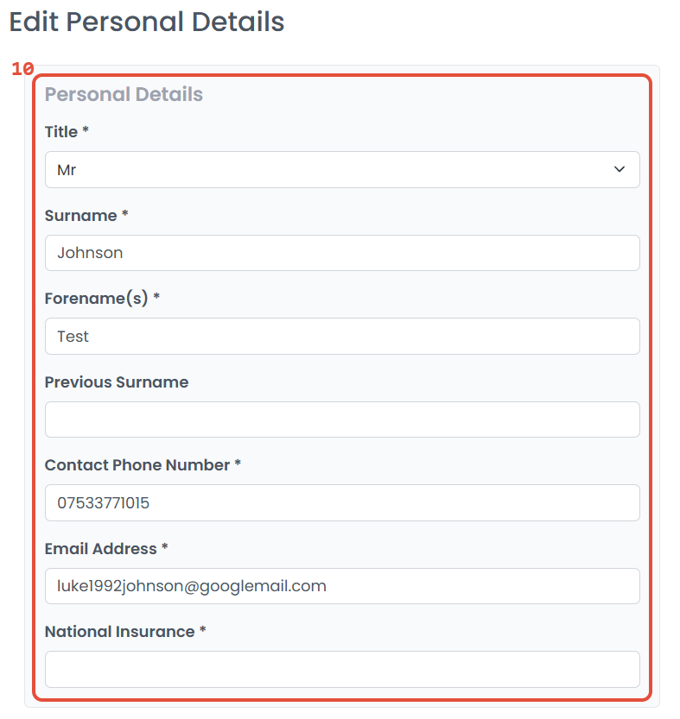Click the Email Address label
This screenshot has height=719, width=680.
tap(100, 549)
